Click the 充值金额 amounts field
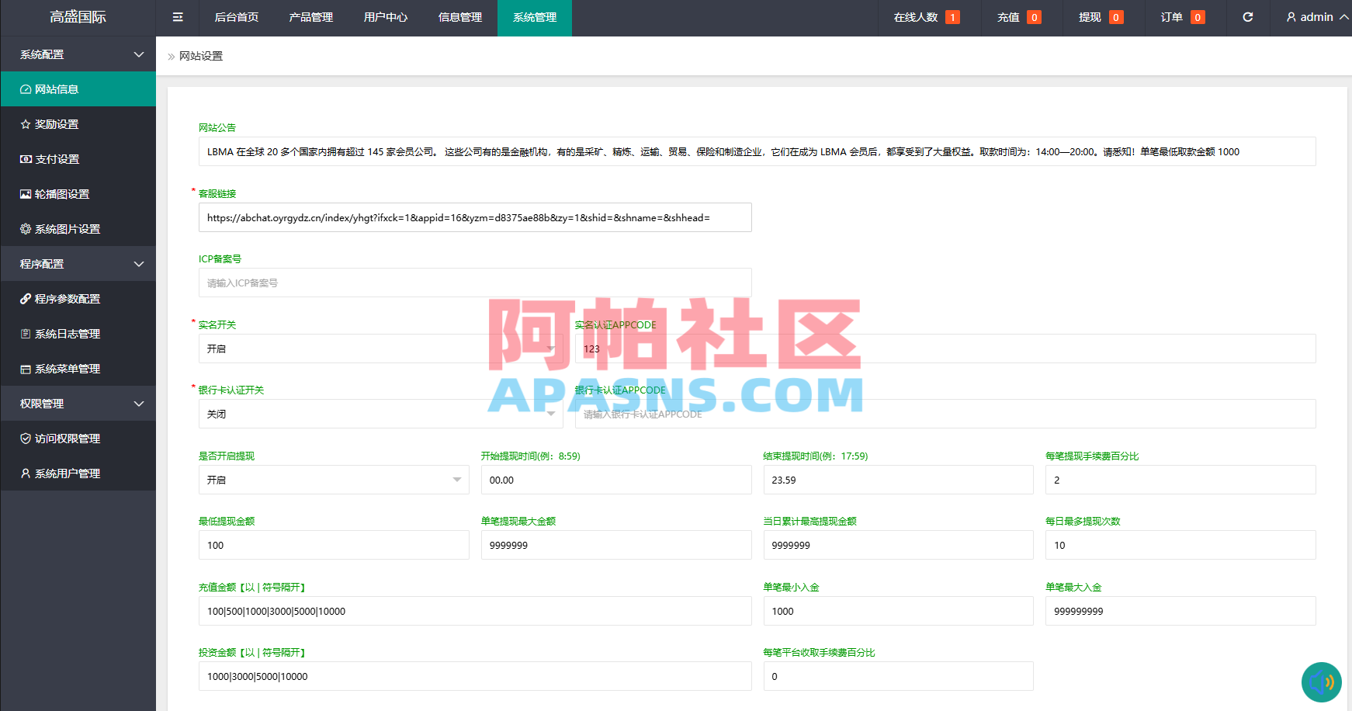Screen dimensions: 1352x711 click(475, 611)
